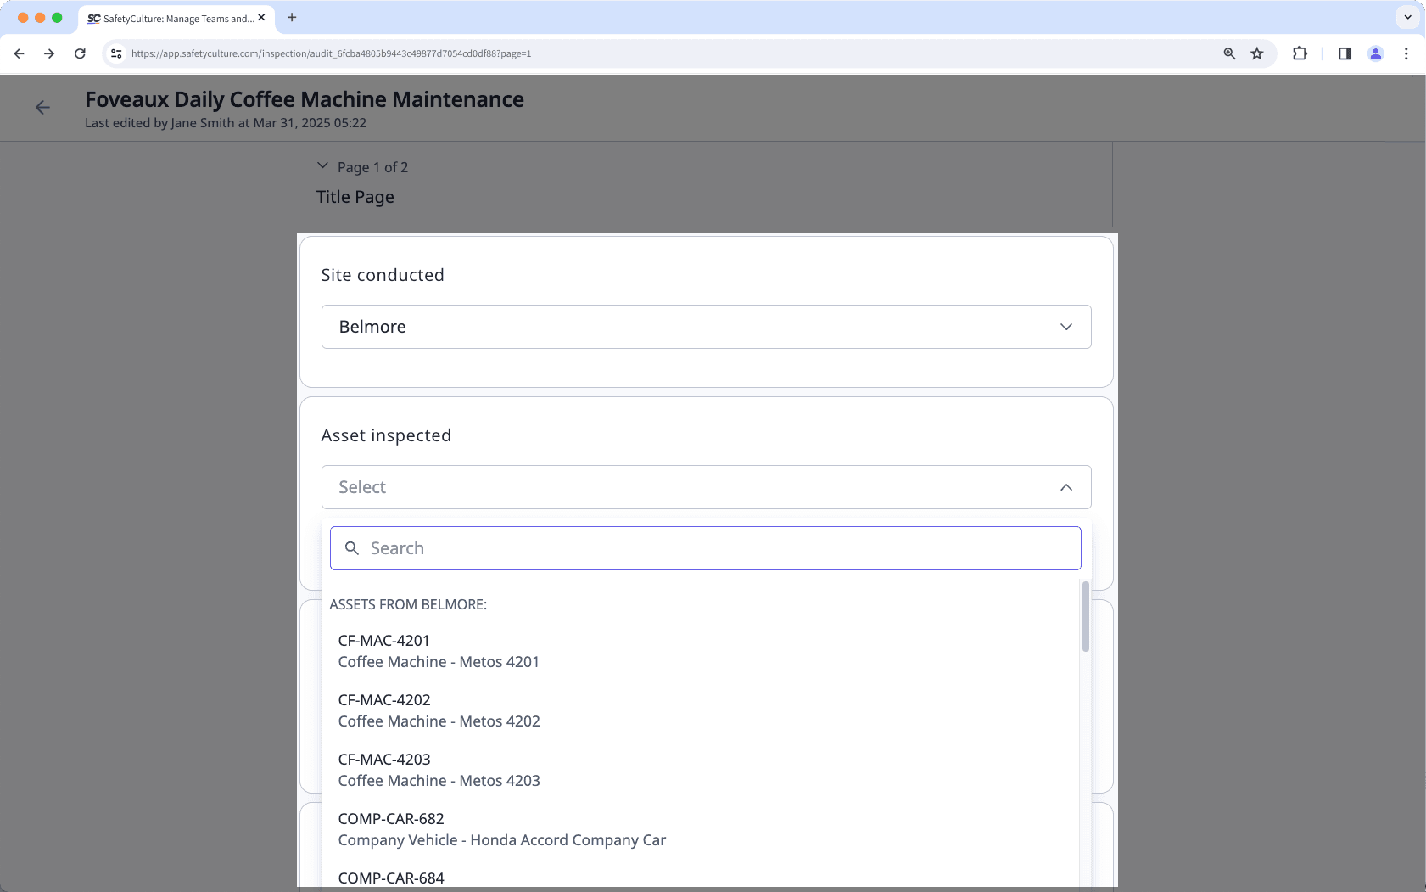Collapse the Asset inspected Select dropdown
The width and height of the screenshot is (1426, 892).
point(1065,487)
